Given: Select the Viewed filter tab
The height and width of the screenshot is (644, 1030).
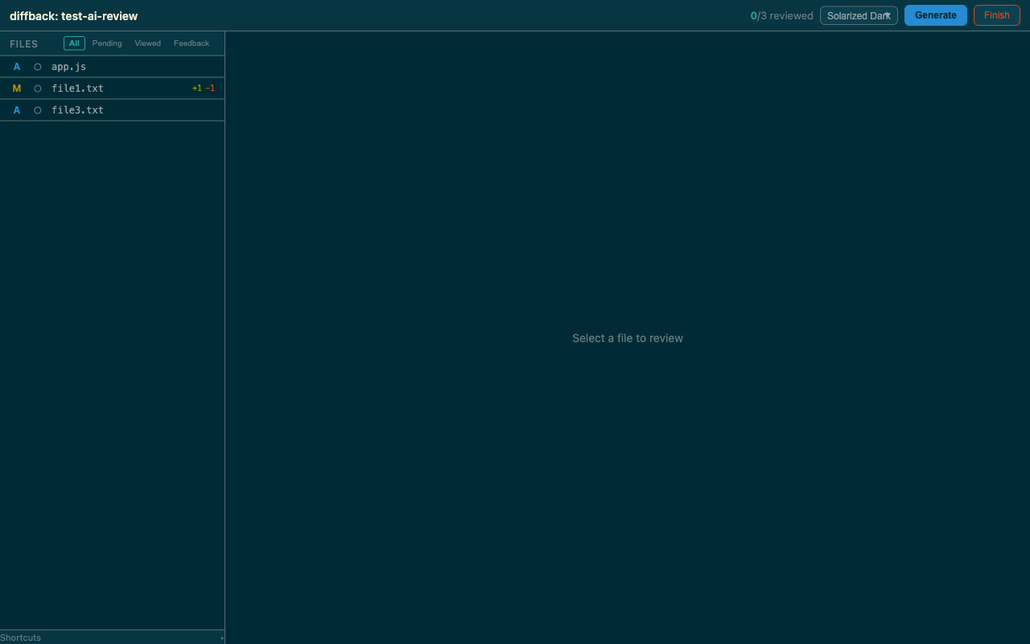Looking at the screenshot, I should click(147, 43).
